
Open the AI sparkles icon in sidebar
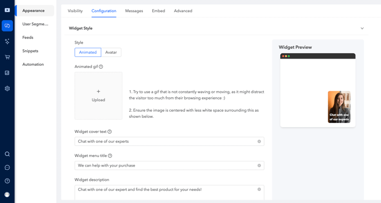7,41
